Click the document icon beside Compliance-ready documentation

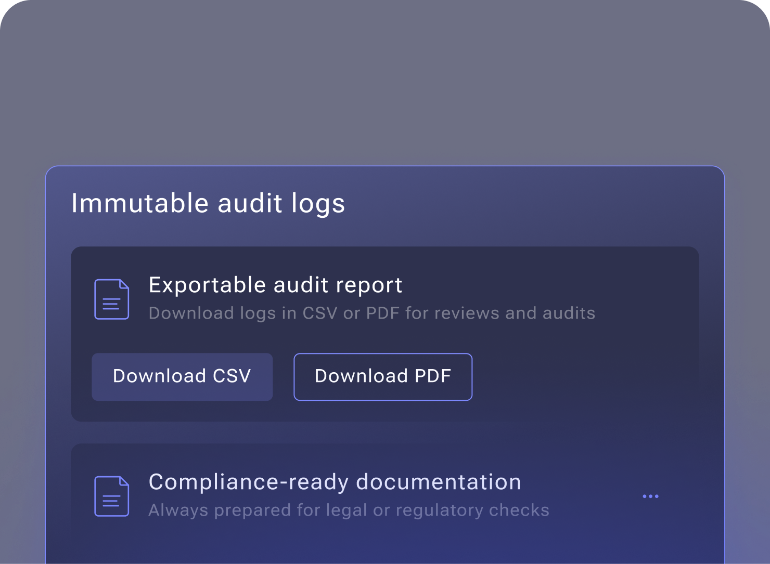point(111,496)
